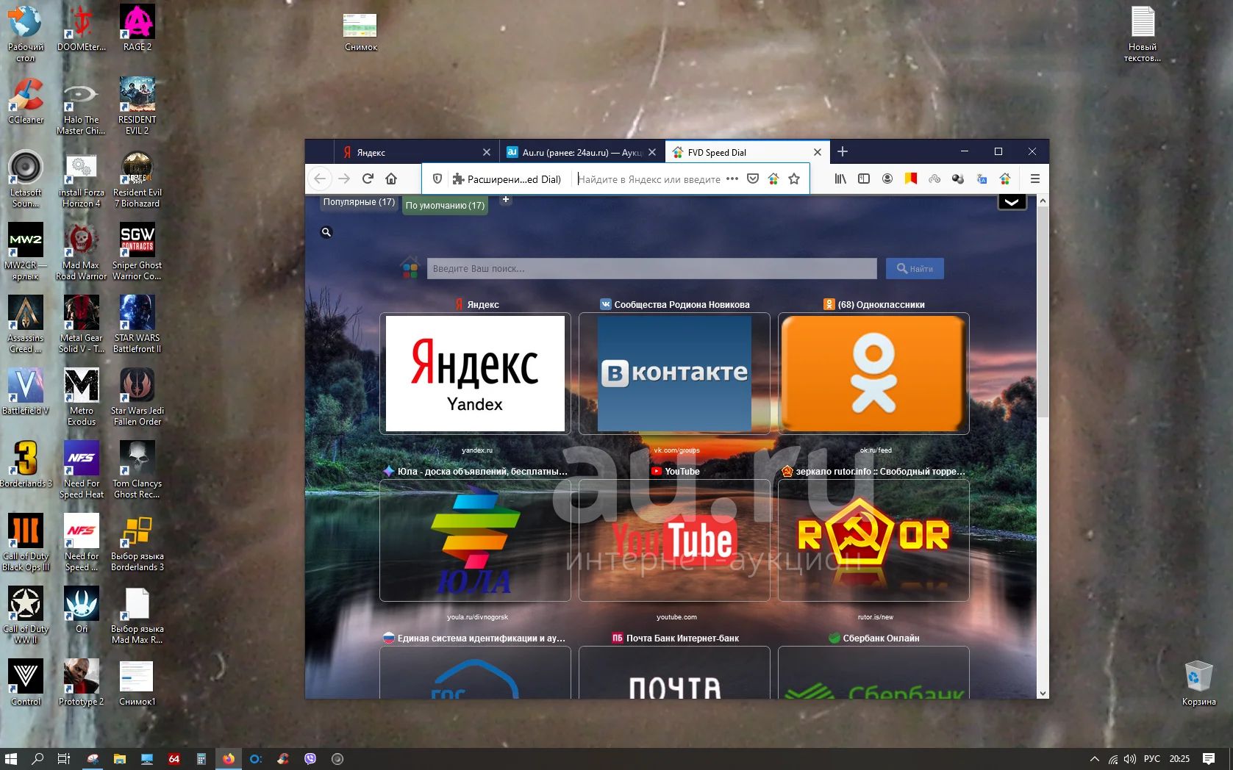Select the Корзина recycle bin

pos(1198,683)
